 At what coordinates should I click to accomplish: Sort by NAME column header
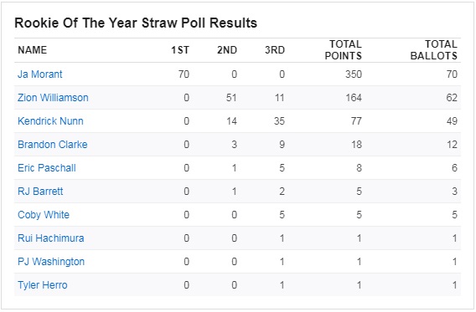point(32,50)
